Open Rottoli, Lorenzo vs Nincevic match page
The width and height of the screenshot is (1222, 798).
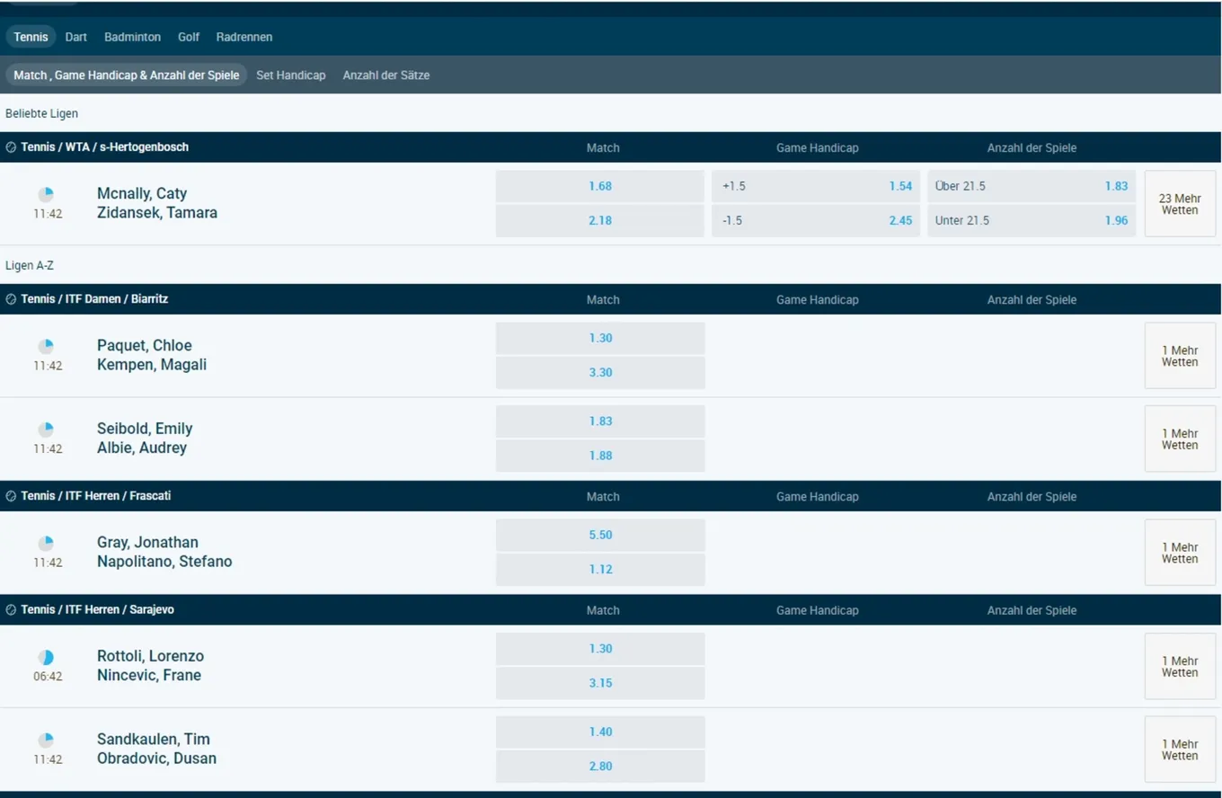pyautogui.click(x=150, y=666)
